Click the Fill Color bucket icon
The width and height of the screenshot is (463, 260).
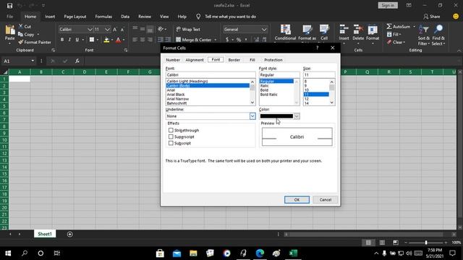pos(106,40)
